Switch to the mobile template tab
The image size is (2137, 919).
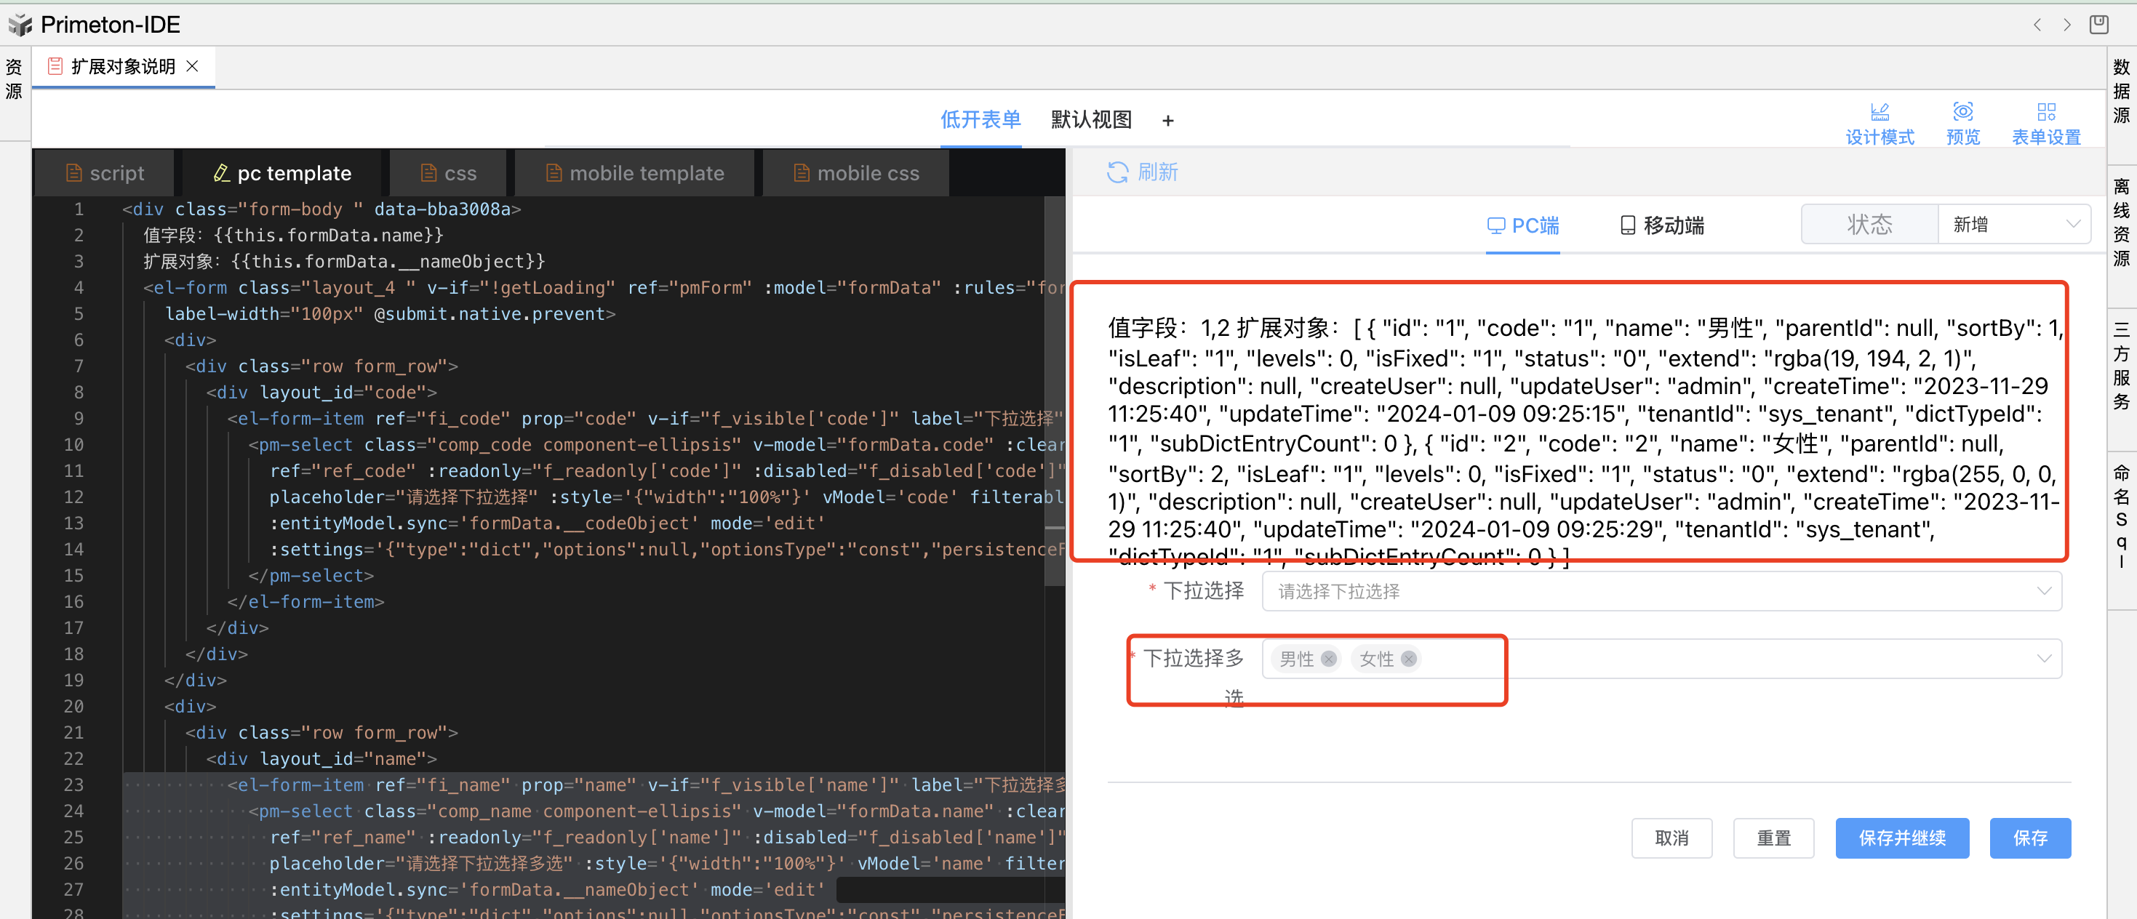point(635,173)
